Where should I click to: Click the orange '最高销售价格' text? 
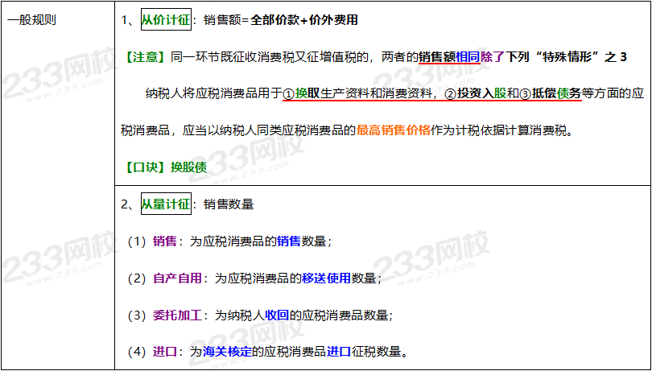coord(394,131)
